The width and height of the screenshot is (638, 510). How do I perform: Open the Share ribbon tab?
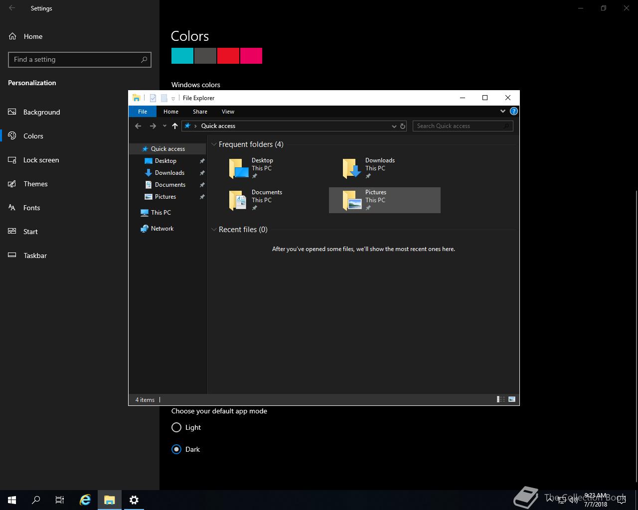pos(200,112)
